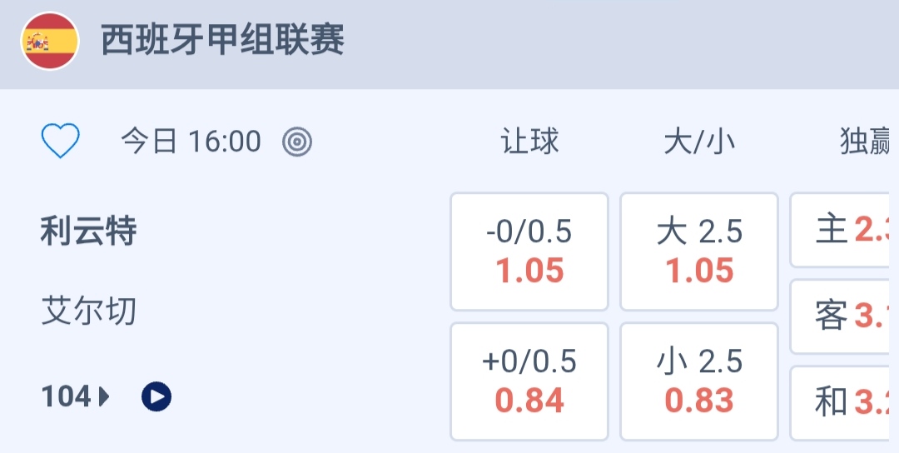Screen dimensions: 899x453
Task: Bet on 大 2.5 at 1.05
Action: (x=699, y=251)
